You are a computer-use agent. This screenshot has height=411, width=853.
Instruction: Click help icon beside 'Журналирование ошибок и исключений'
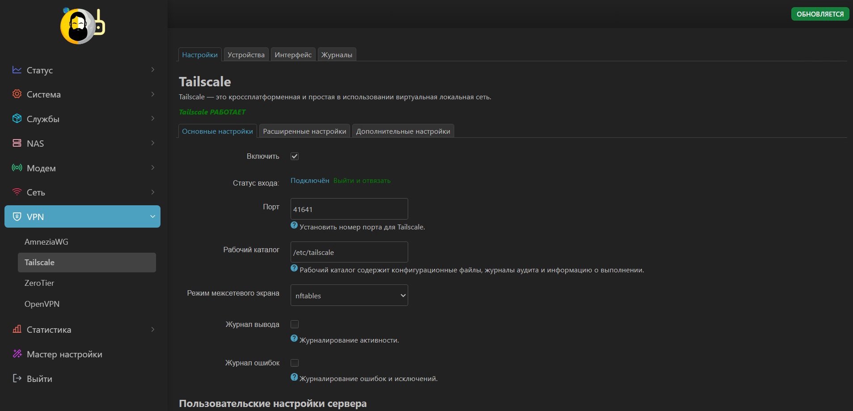coord(294,377)
